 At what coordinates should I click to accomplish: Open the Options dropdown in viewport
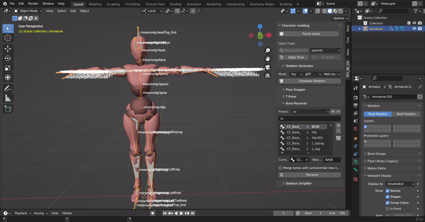(x=340, y=18)
